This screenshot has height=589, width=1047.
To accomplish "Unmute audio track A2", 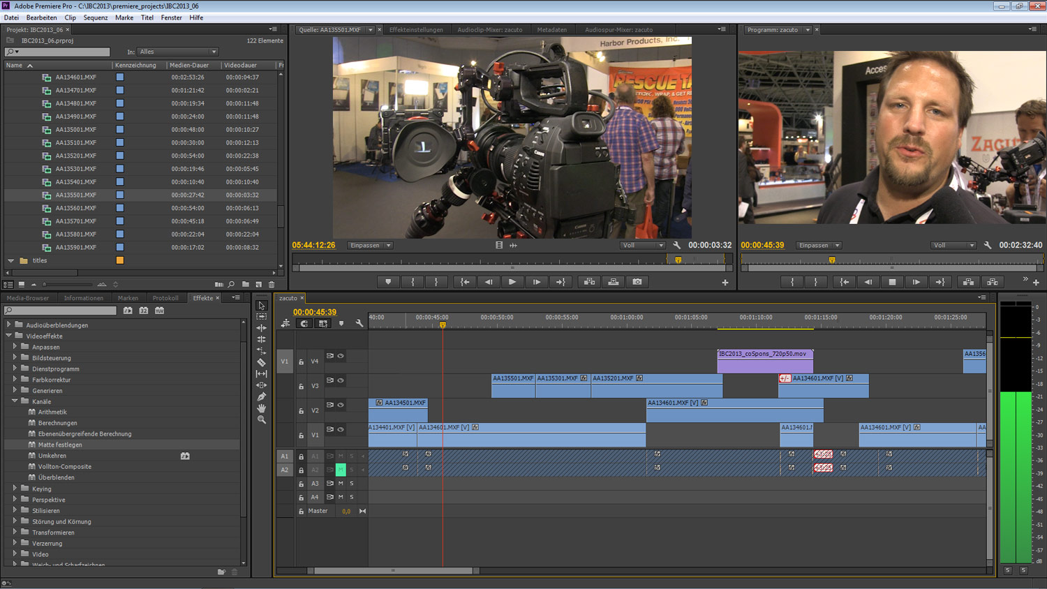I will tap(341, 470).
